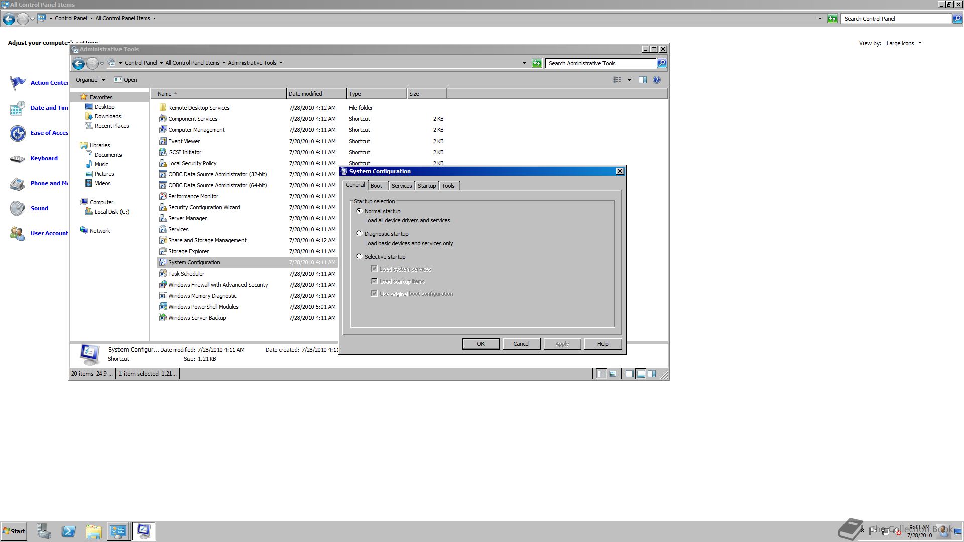This screenshot has height=542, width=964.
Task: Select Windows Server Backup icon
Action: (163, 318)
